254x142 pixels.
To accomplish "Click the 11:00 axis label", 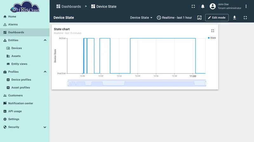I will (x=193, y=76).
